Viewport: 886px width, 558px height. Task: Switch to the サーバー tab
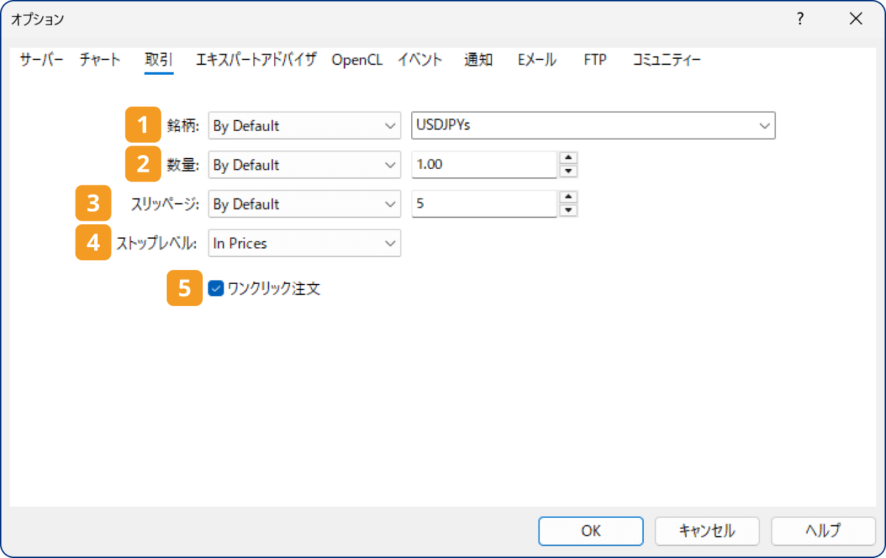click(x=40, y=60)
